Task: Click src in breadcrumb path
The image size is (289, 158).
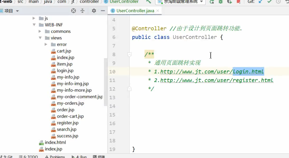Action: click(20, 2)
